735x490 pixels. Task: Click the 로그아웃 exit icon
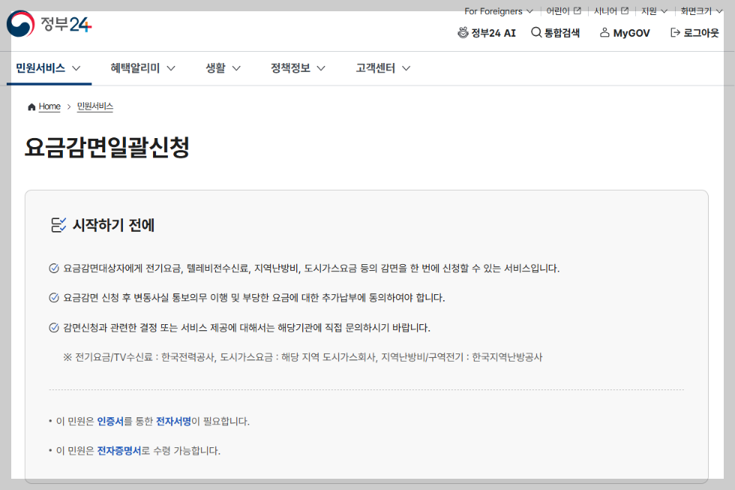(x=675, y=32)
